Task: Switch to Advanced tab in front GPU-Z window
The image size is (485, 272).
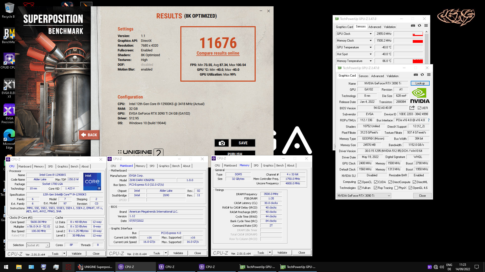Action: (x=377, y=76)
